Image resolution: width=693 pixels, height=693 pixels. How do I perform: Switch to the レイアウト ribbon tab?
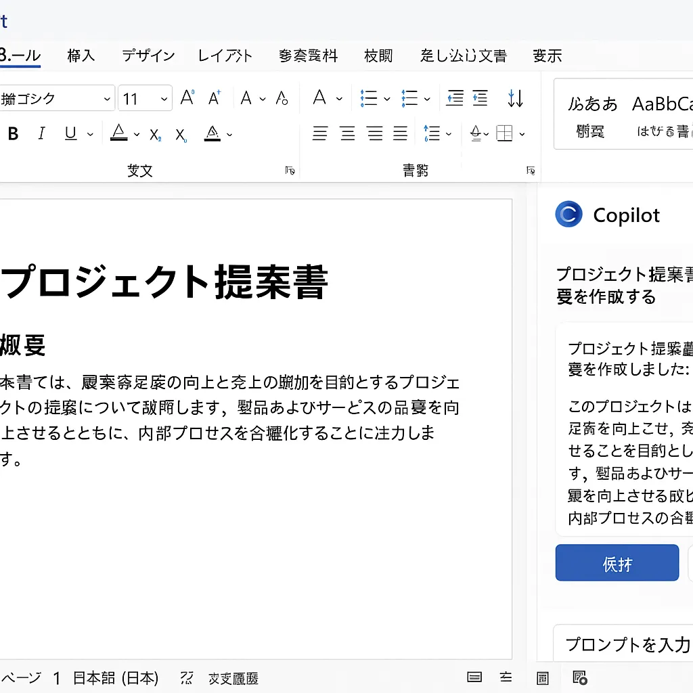[x=225, y=55]
